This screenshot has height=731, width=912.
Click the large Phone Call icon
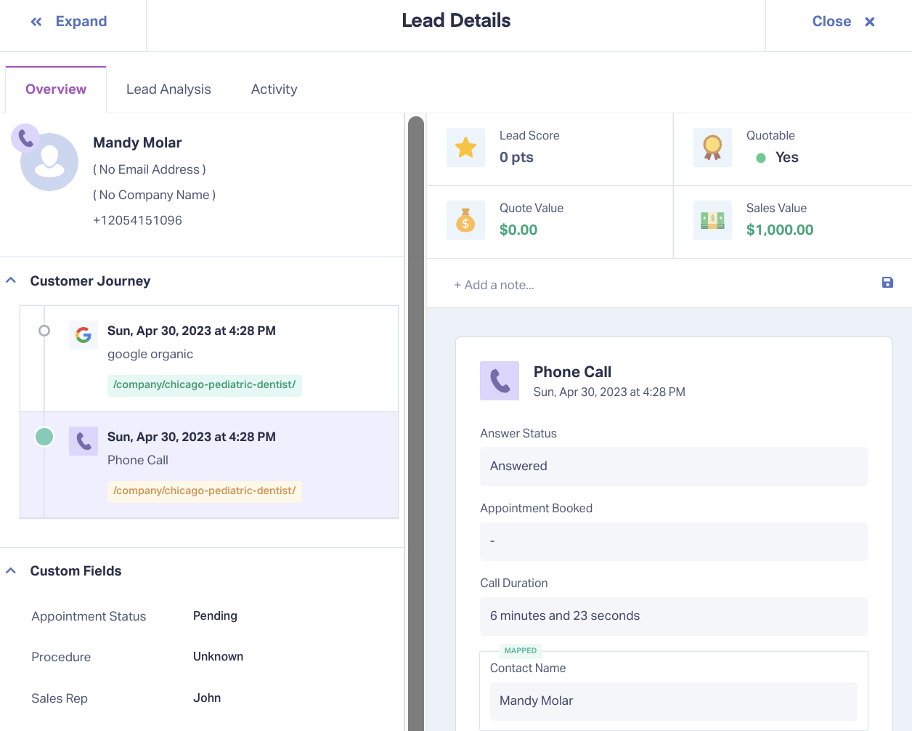[500, 381]
